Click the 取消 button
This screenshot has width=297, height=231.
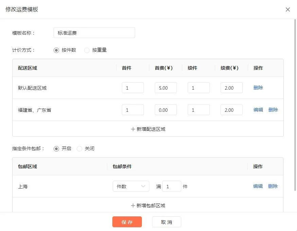[167, 222]
